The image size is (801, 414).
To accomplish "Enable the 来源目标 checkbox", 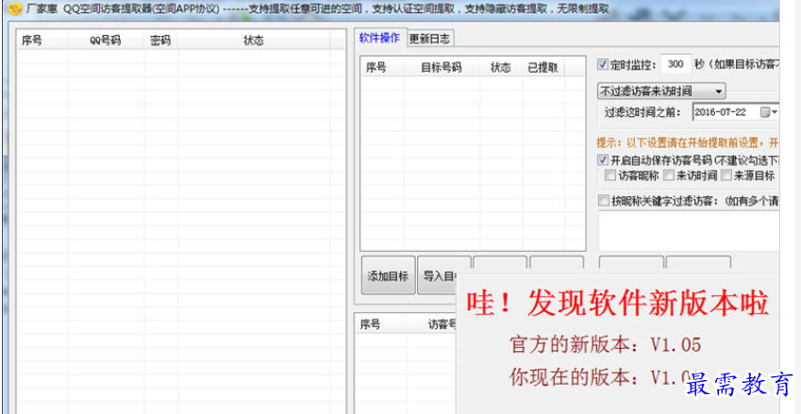I will (726, 175).
